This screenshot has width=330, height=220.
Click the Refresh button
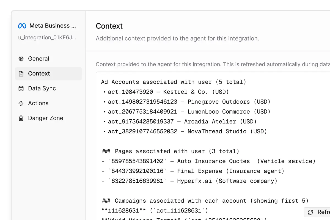coord(317,212)
